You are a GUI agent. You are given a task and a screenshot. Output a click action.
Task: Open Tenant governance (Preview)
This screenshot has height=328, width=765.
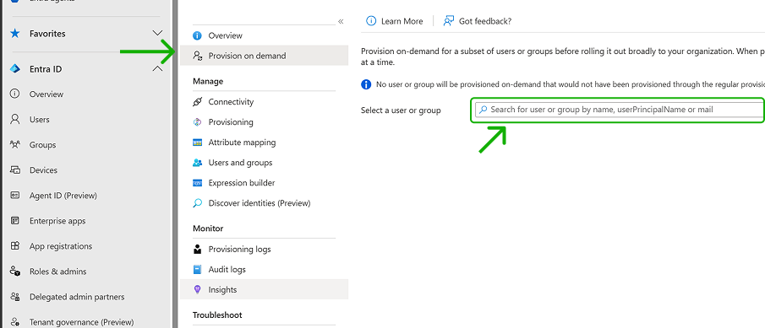pyautogui.click(x=81, y=321)
